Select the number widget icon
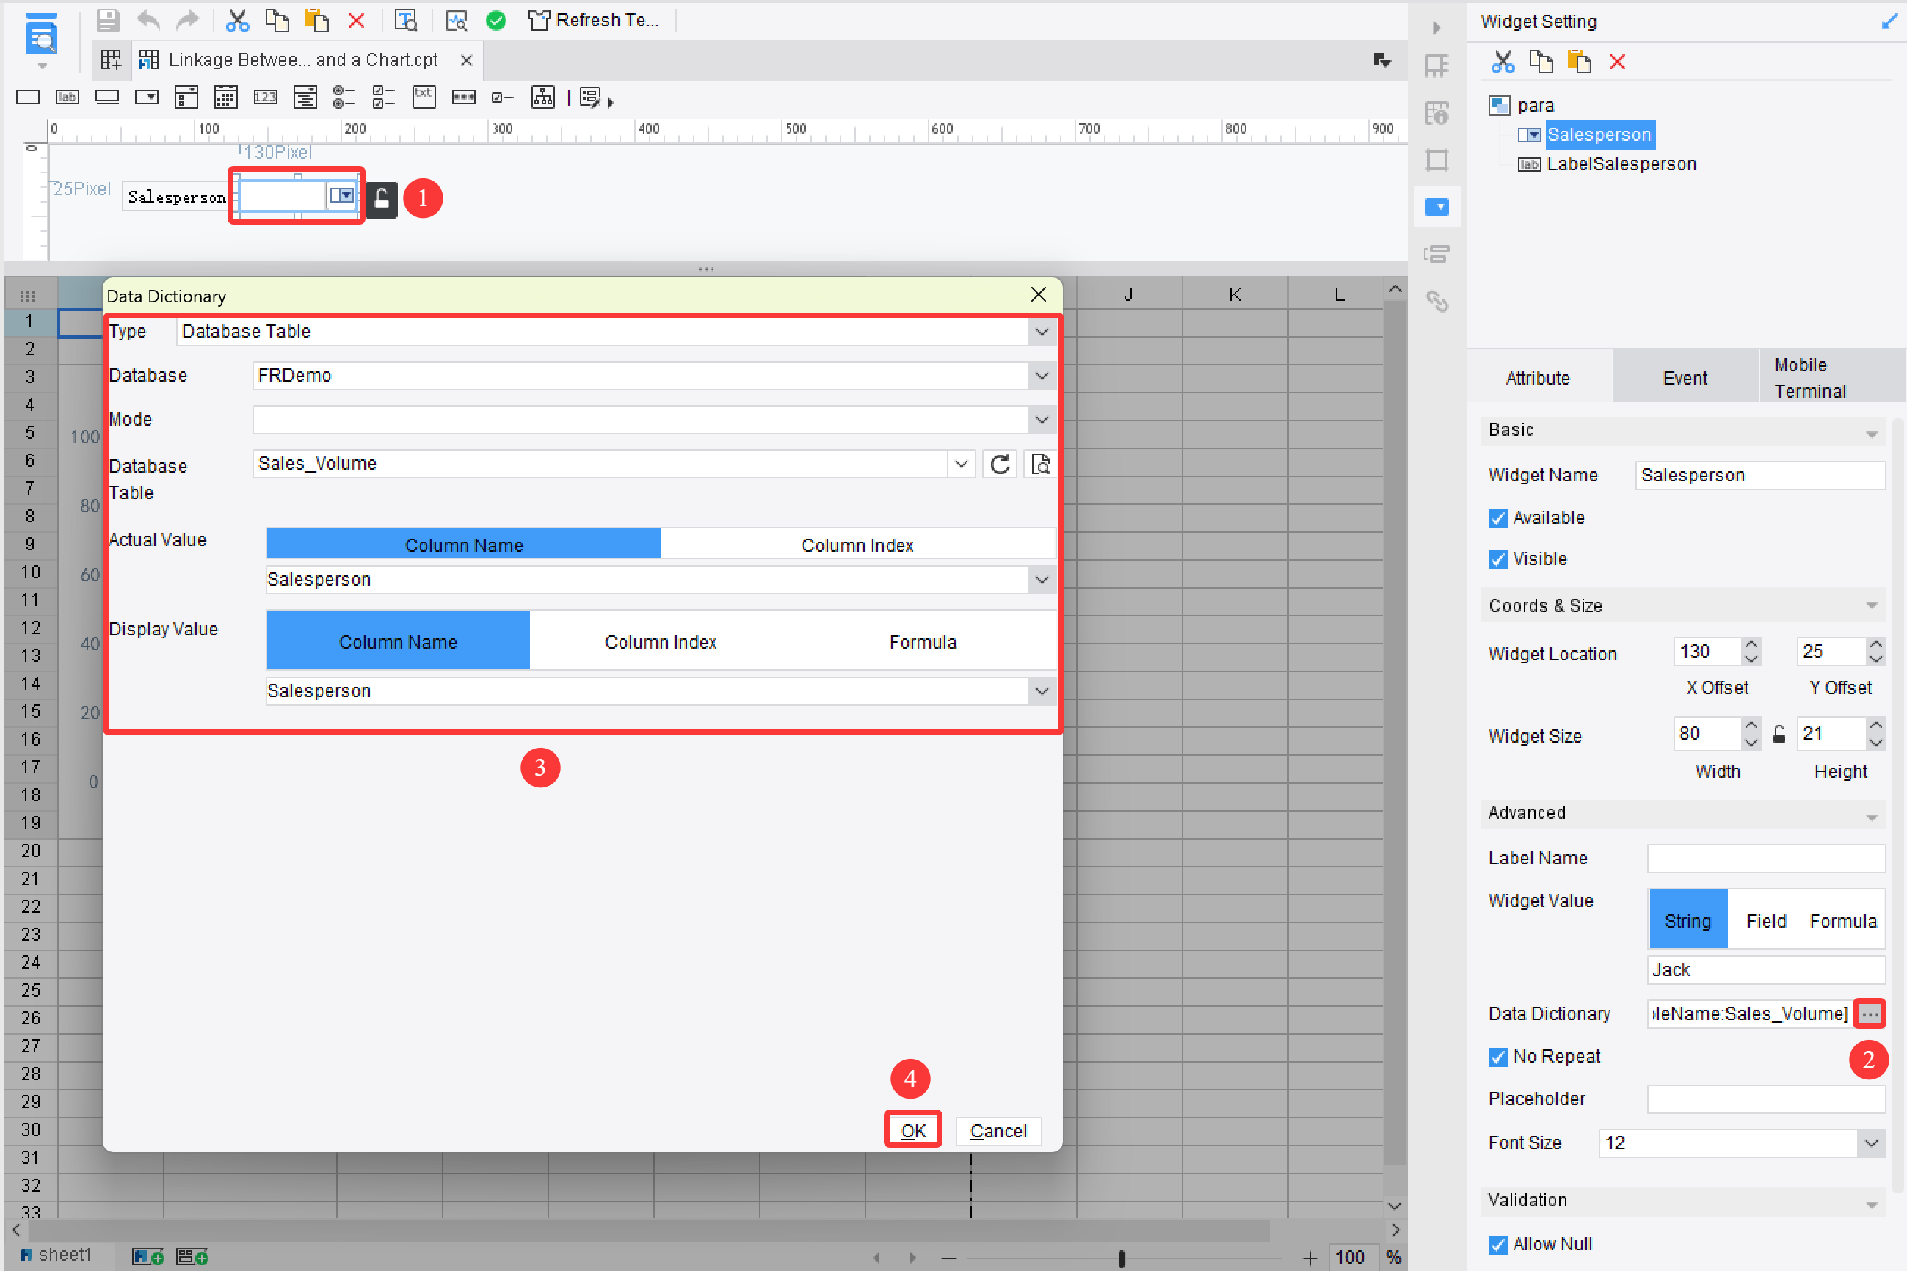The height and width of the screenshot is (1271, 1907). tap(265, 96)
